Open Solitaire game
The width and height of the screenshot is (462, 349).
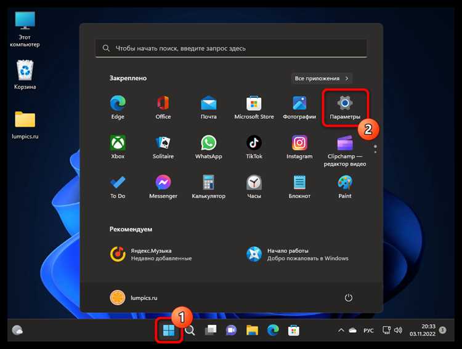(x=163, y=147)
